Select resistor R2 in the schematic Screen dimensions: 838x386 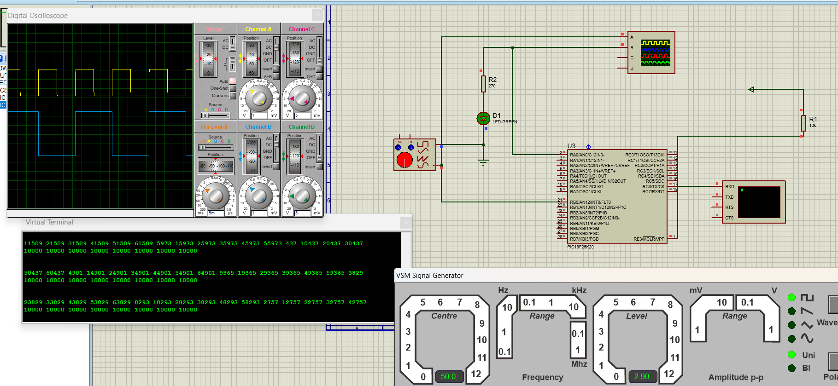tap(483, 84)
